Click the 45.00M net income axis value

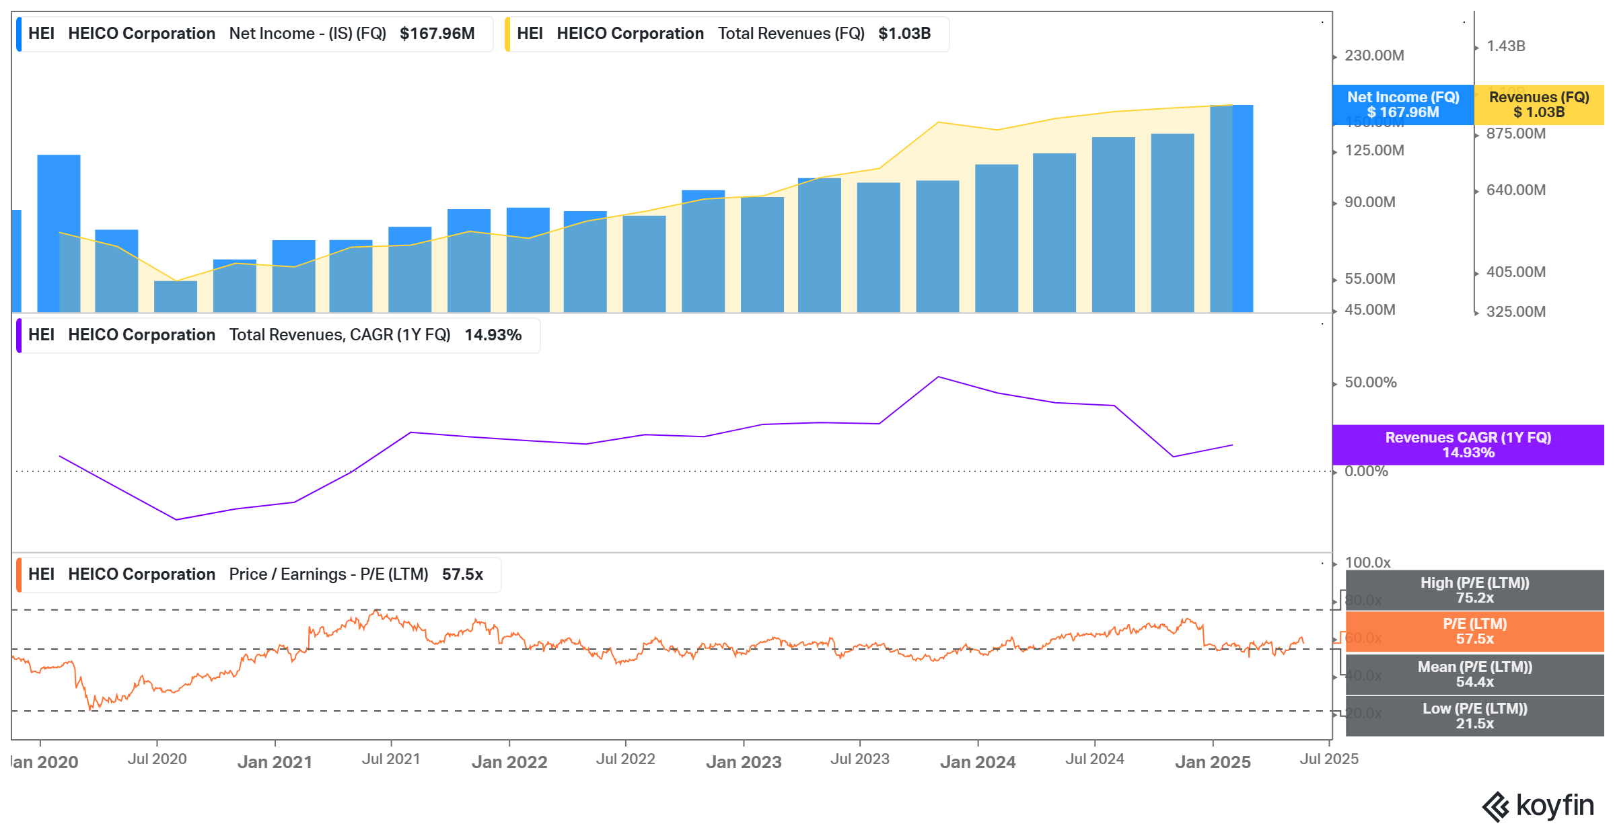point(1370,309)
